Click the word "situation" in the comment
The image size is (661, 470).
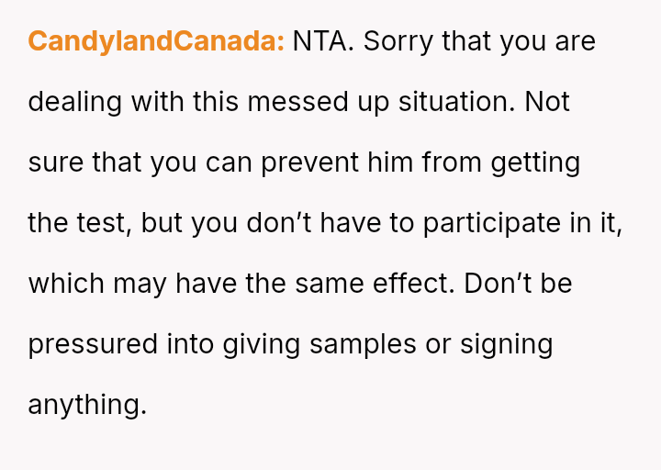pyautogui.click(x=454, y=102)
